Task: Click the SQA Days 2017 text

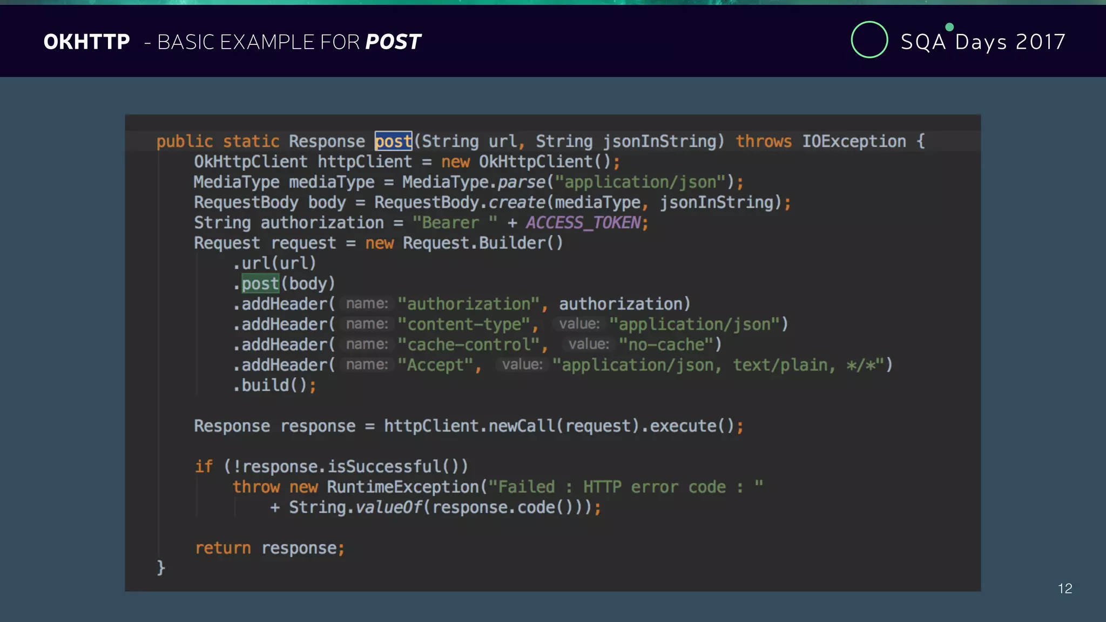Action: [983, 42]
